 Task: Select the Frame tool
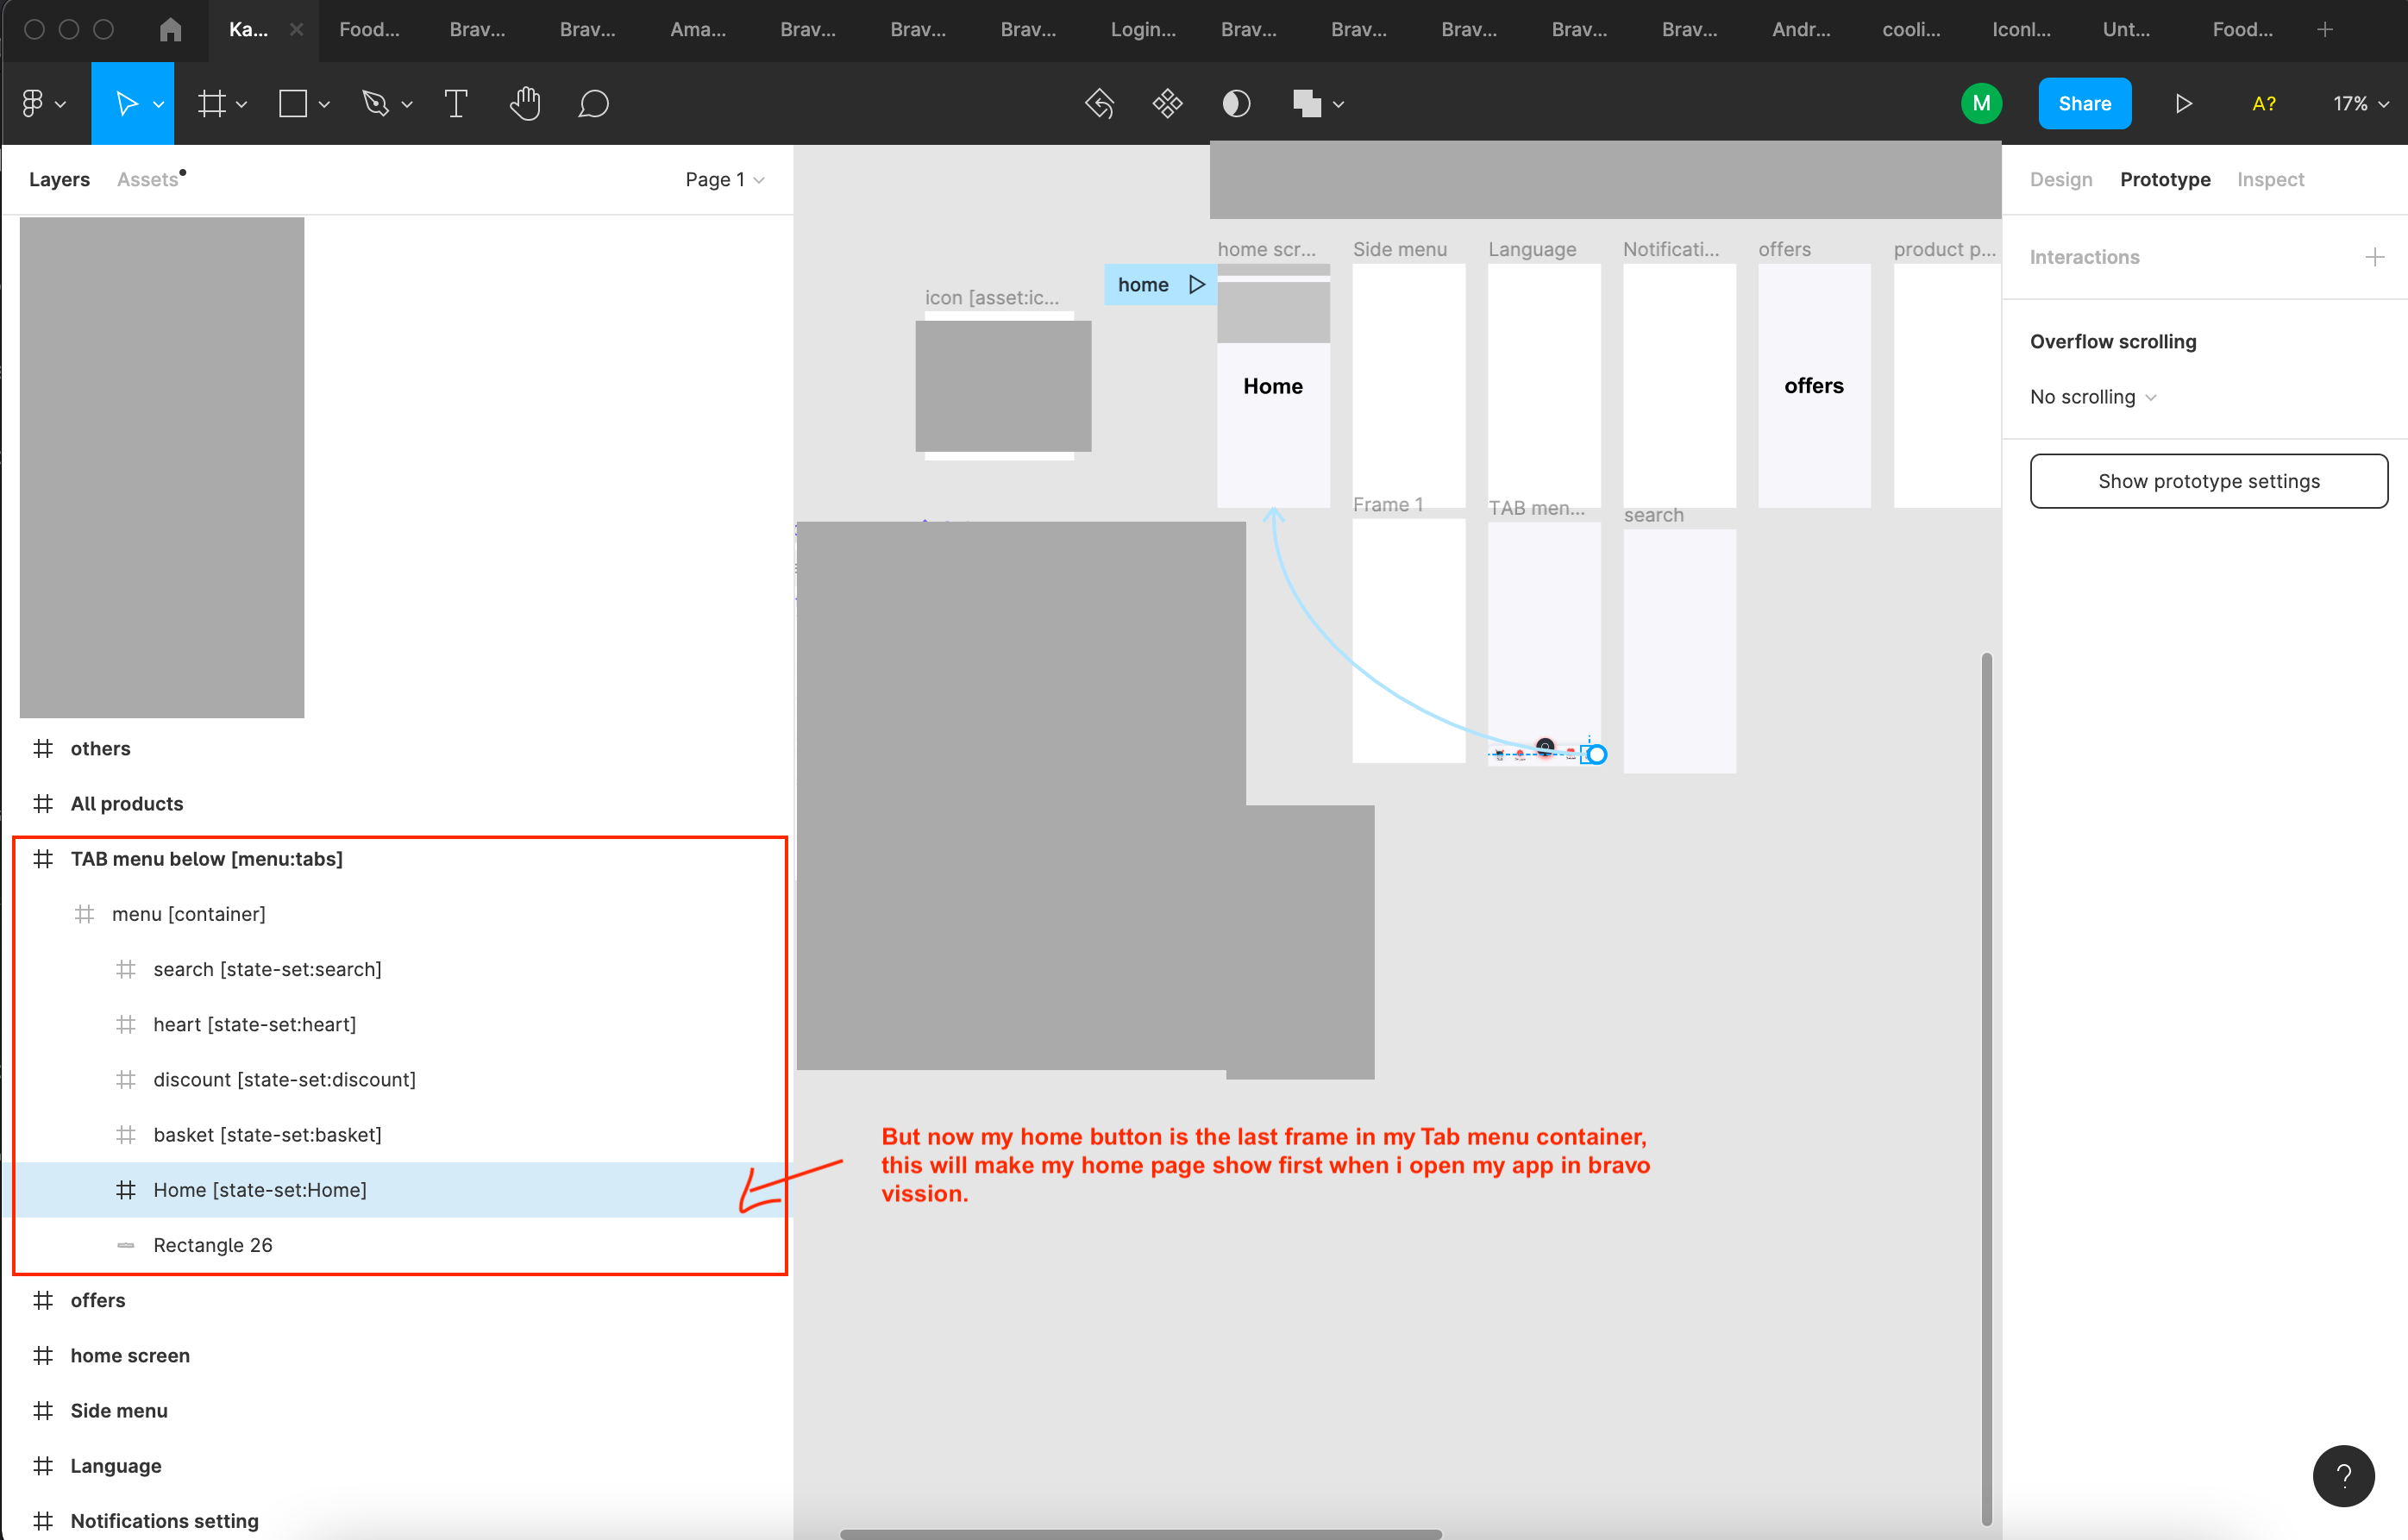coord(211,103)
